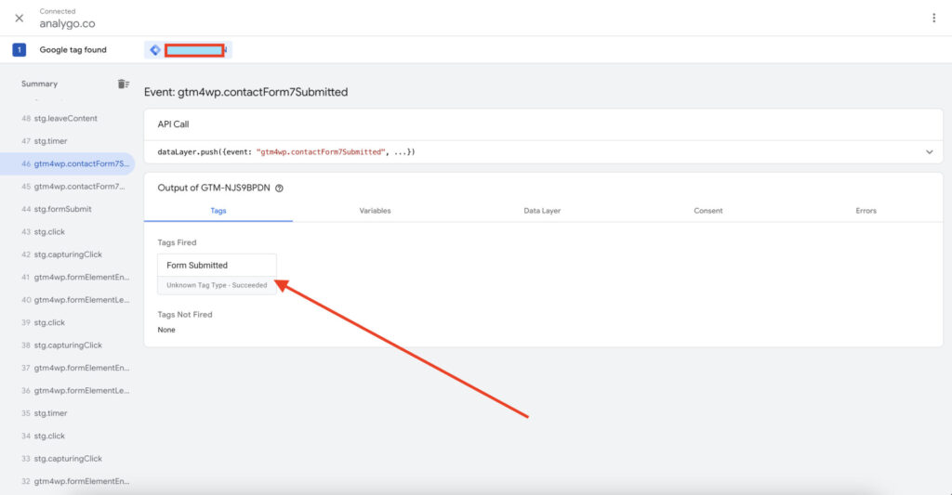Open the three-dot more options menu
This screenshot has width=952, height=495.
click(933, 18)
